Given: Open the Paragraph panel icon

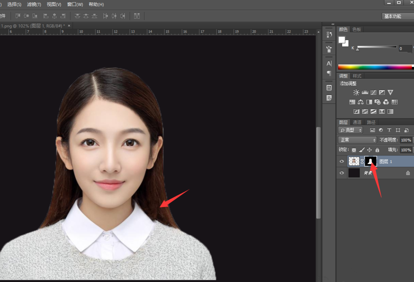Looking at the screenshot, I should (329, 73).
